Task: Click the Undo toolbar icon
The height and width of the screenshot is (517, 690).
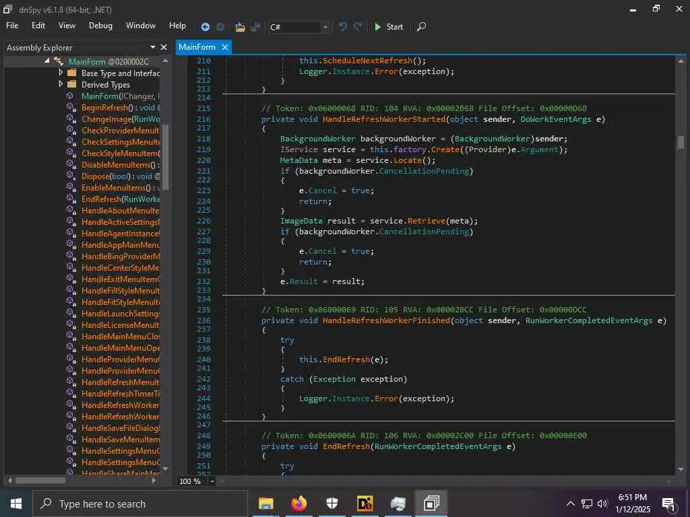Action: pyautogui.click(x=343, y=27)
